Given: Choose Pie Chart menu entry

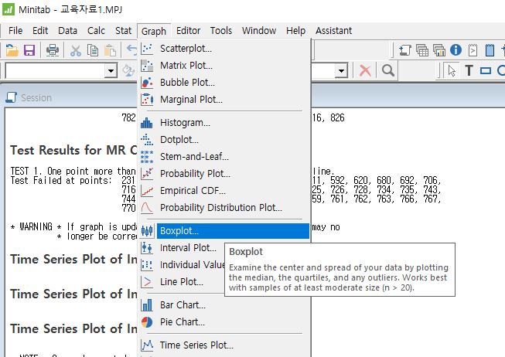Looking at the screenshot, I should pos(224,322).
